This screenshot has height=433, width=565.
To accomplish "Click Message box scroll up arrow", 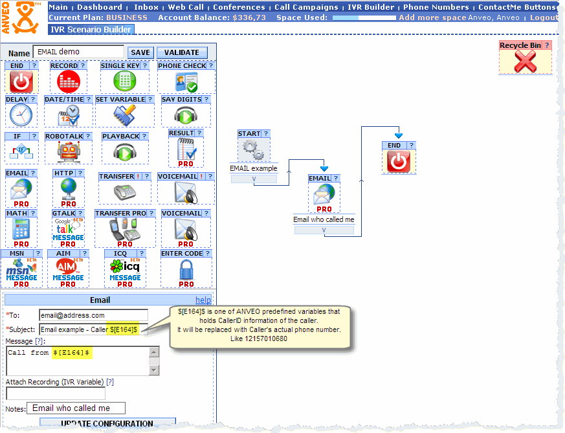I will coord(154,352).
